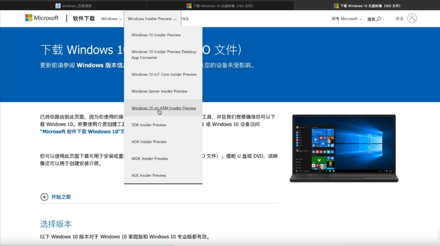Click the 软件下载 header link
This screenshot has height=246, width=440.
coord(84,19)
